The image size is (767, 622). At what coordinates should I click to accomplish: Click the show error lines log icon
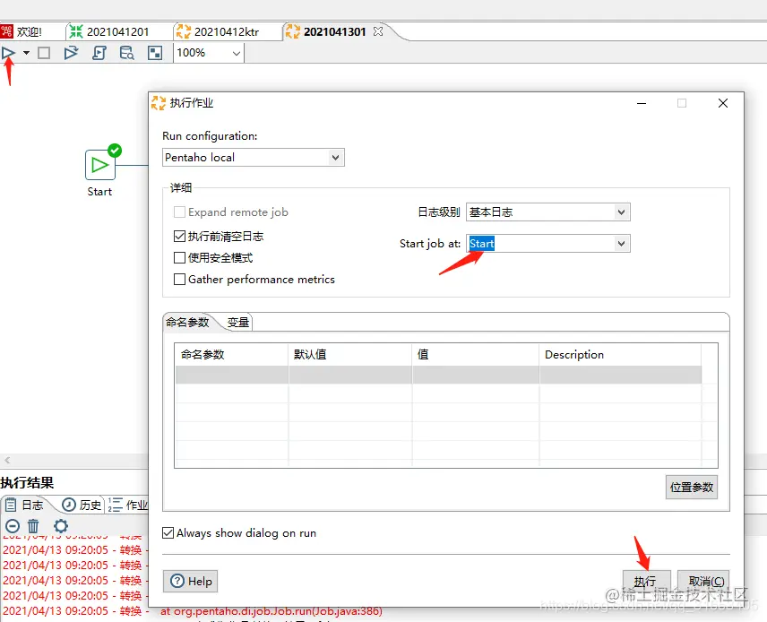13,527
